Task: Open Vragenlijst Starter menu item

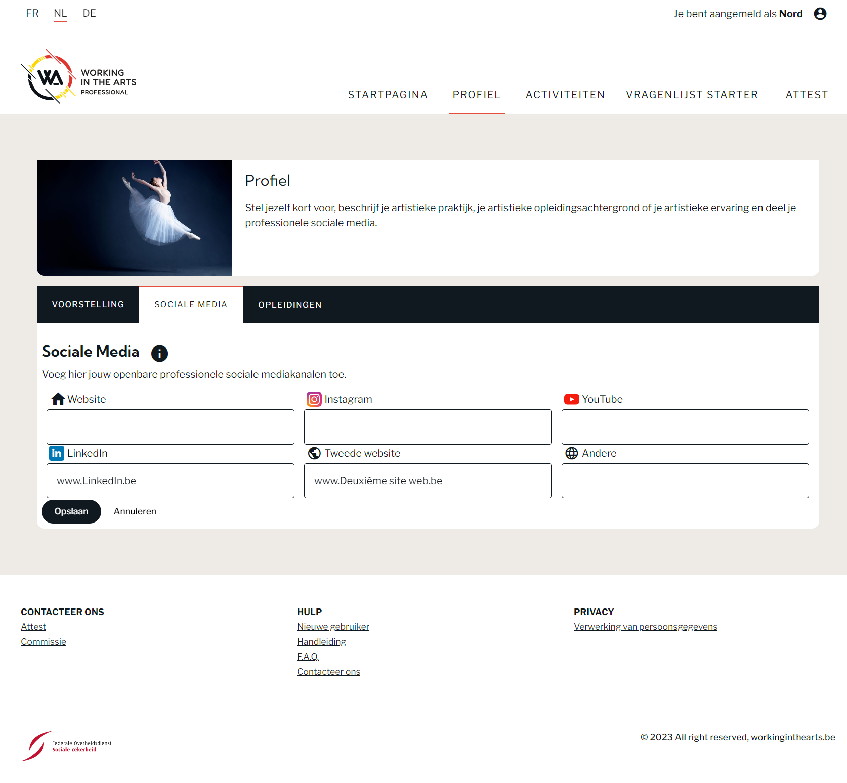Action: (x=692, y=95)
